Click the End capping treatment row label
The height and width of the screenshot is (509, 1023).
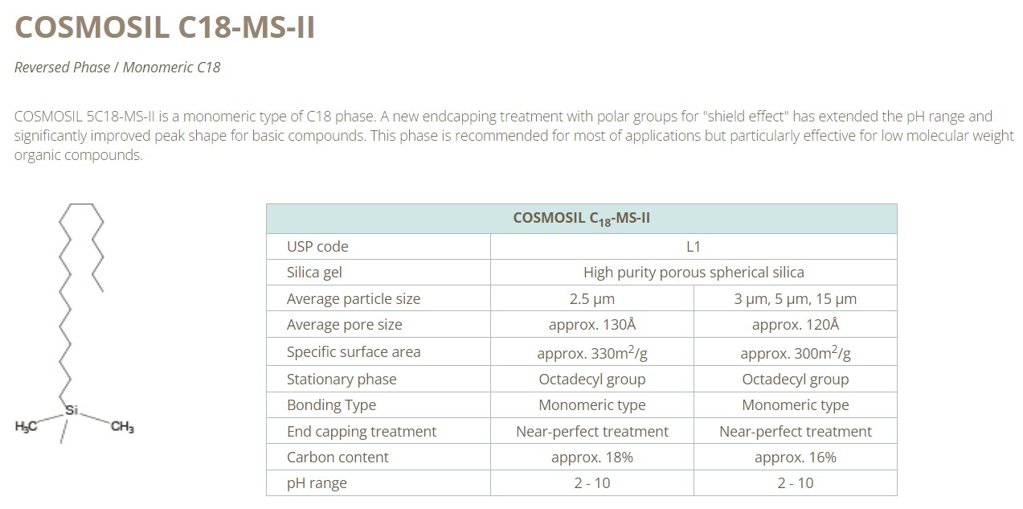(362, 432)
